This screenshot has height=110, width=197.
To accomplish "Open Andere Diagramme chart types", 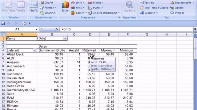I will [x=104, y=13].
